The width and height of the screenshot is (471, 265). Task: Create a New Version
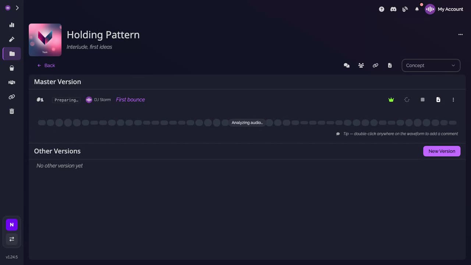442,151
